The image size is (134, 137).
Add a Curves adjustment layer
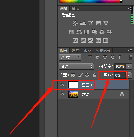click(x=91, y=23)
